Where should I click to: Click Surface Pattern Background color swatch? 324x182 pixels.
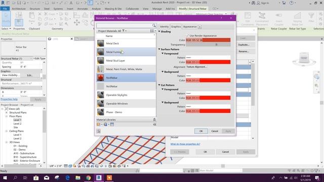(x=208, y=80)
